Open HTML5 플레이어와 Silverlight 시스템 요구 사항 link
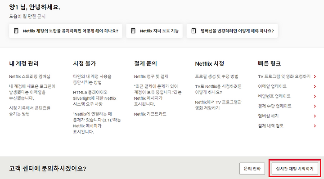The image size is (324, 179). (94, 98)
